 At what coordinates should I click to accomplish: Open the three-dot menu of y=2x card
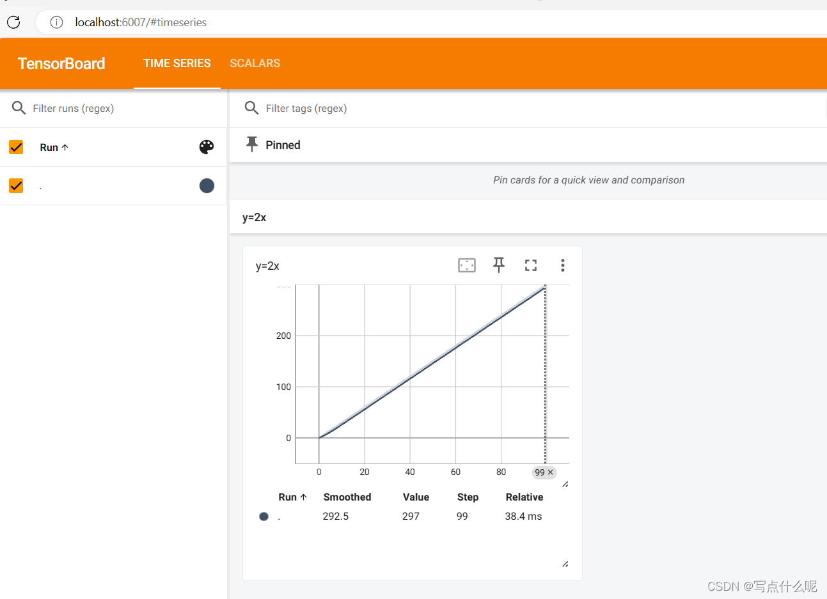pyautogui.click(x=563, y=265)
